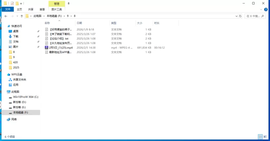Screen dimensions: 270x141
Task: Open the recent locations dropdown arrow
Action: pyautogui.click(x=17, y=16)
